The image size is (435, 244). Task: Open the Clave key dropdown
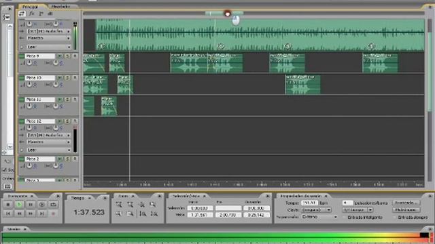click(316, 210)
